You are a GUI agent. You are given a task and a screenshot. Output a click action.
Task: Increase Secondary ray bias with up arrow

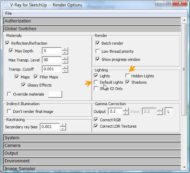[x=63, y=125]
